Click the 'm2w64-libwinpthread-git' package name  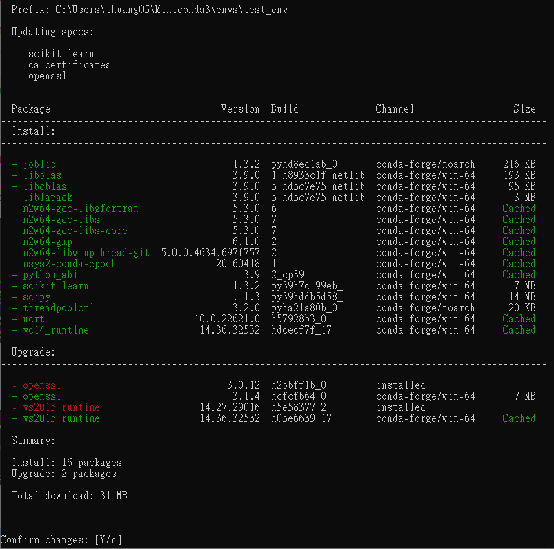pos(86,253)
